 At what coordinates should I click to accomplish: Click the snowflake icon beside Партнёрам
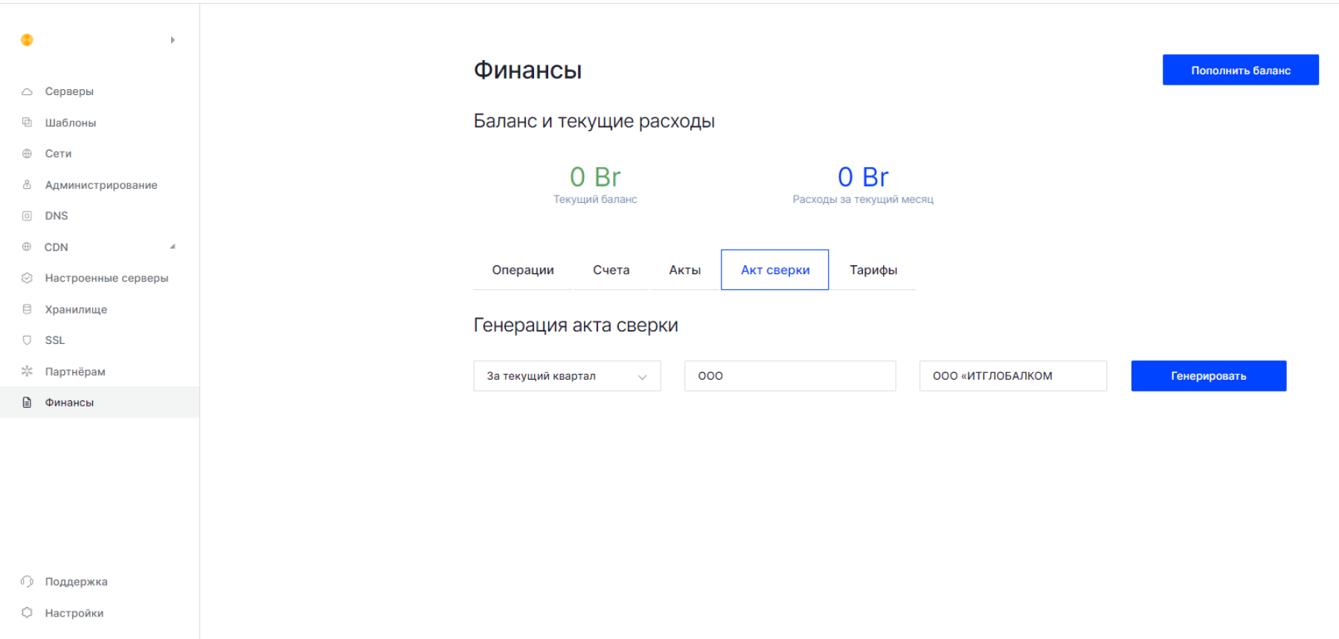pyautogui.click(x=27, y=371)
